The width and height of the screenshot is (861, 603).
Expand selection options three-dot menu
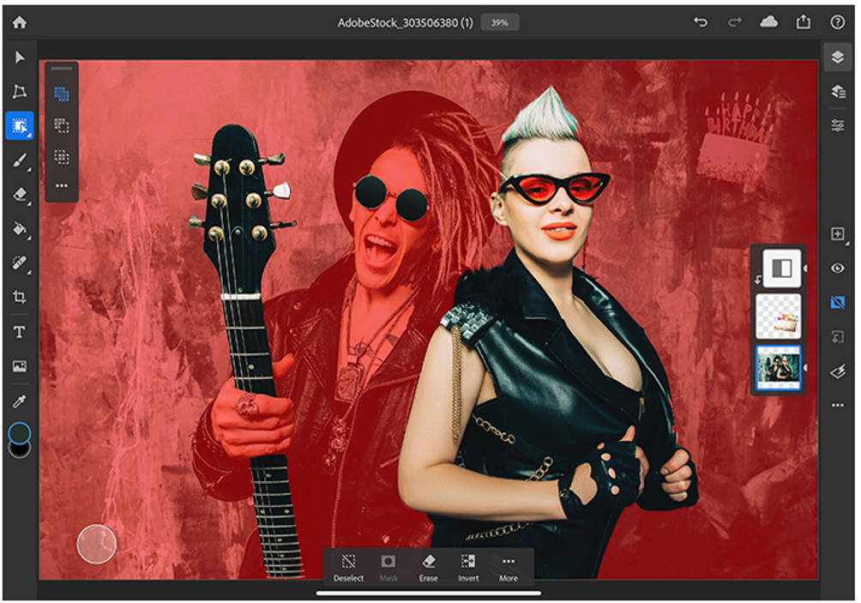62,185
